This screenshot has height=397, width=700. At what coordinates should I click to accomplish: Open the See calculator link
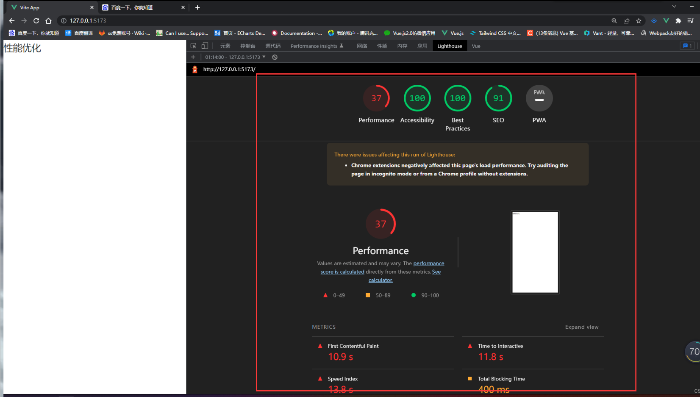tap(381, 280)
